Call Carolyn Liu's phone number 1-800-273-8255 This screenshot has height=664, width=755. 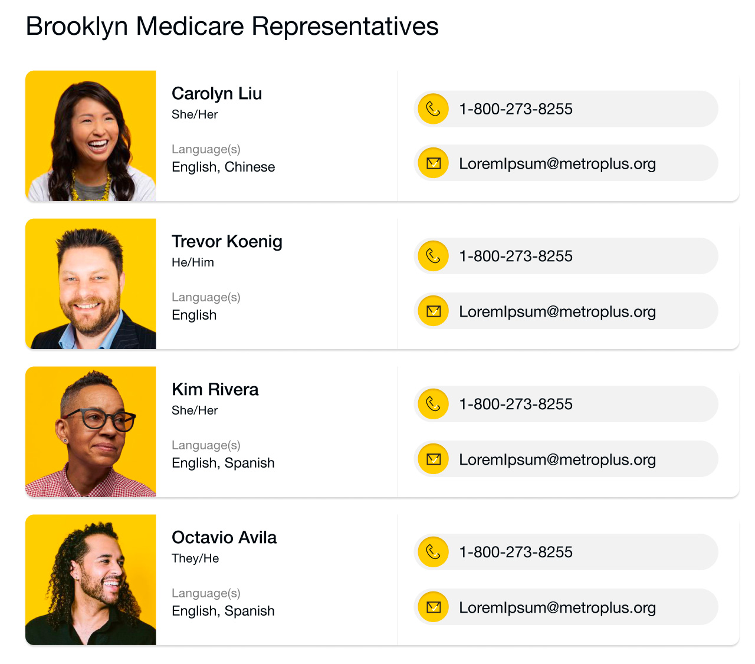(516, 109)
